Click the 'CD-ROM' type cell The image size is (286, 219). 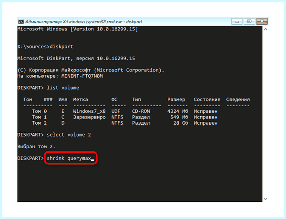point(141,111)
